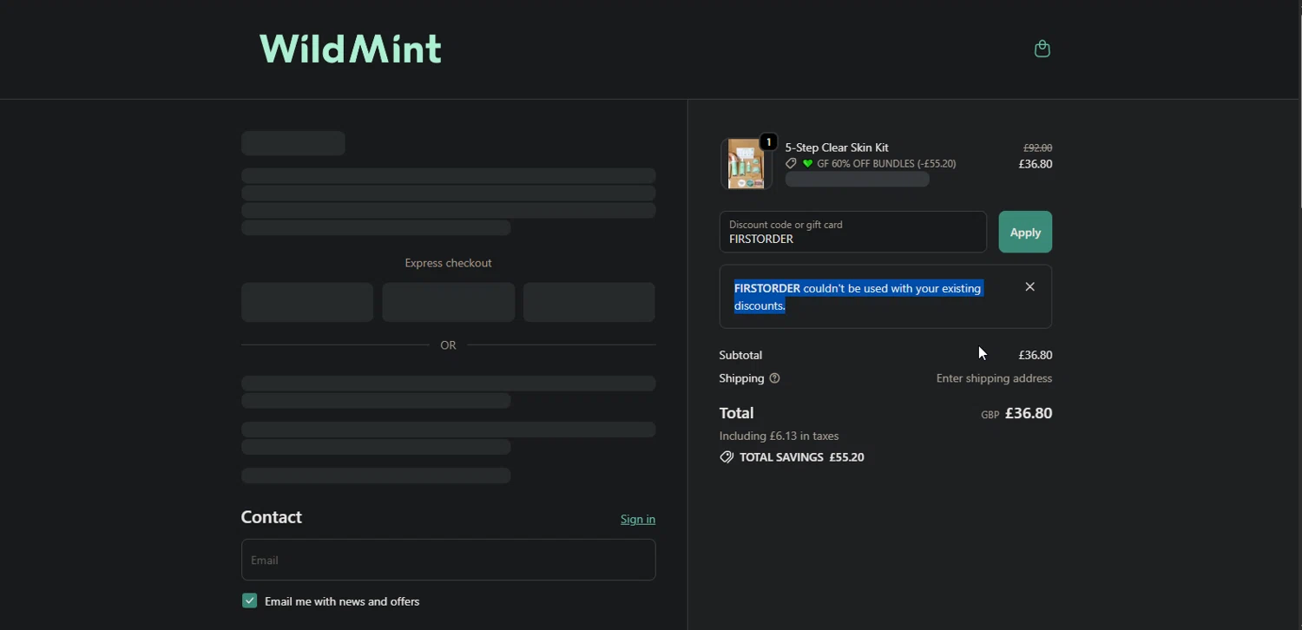Viewport: 1302px width, 630px height.
Task: Uncheck Email me with news and offers
Action: pyautogui.click(x=249, y=600)
